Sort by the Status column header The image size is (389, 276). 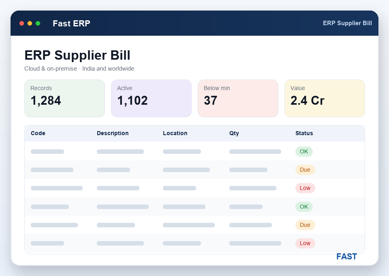(x=304, y=133)
